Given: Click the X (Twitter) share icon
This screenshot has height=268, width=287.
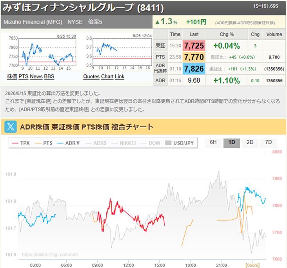Looking at the screenshot, I should (11, 127).
